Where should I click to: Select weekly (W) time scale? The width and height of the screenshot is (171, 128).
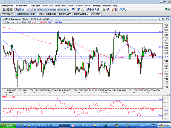tap(65, 10)
